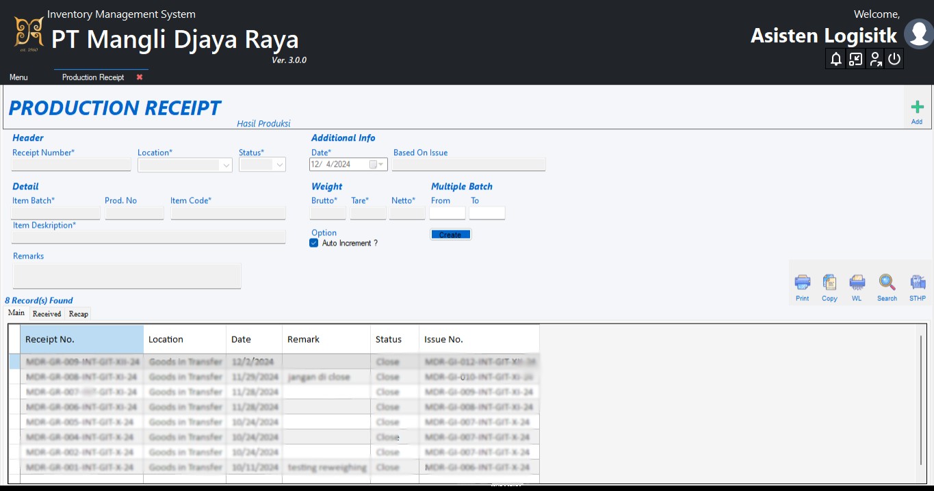934x491 pixels.
Task: Click the WL printer icon
Action: (x=857, y=282)
